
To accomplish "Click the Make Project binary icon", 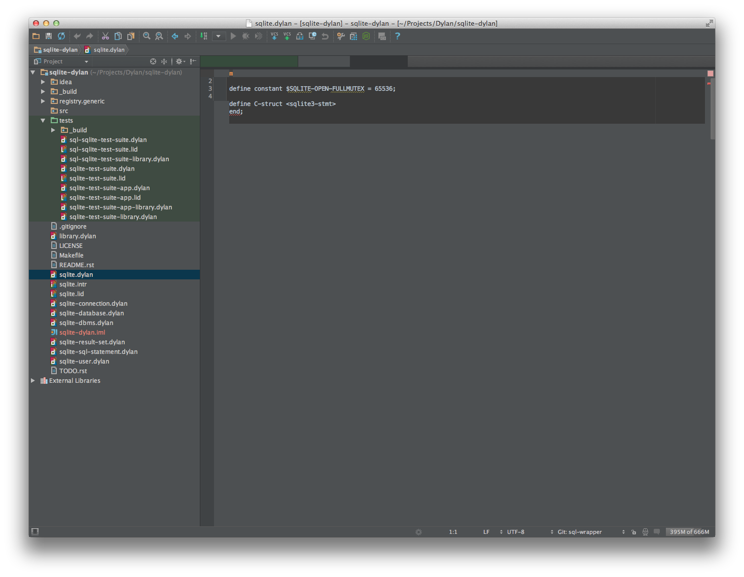I will tap(204, 36).
